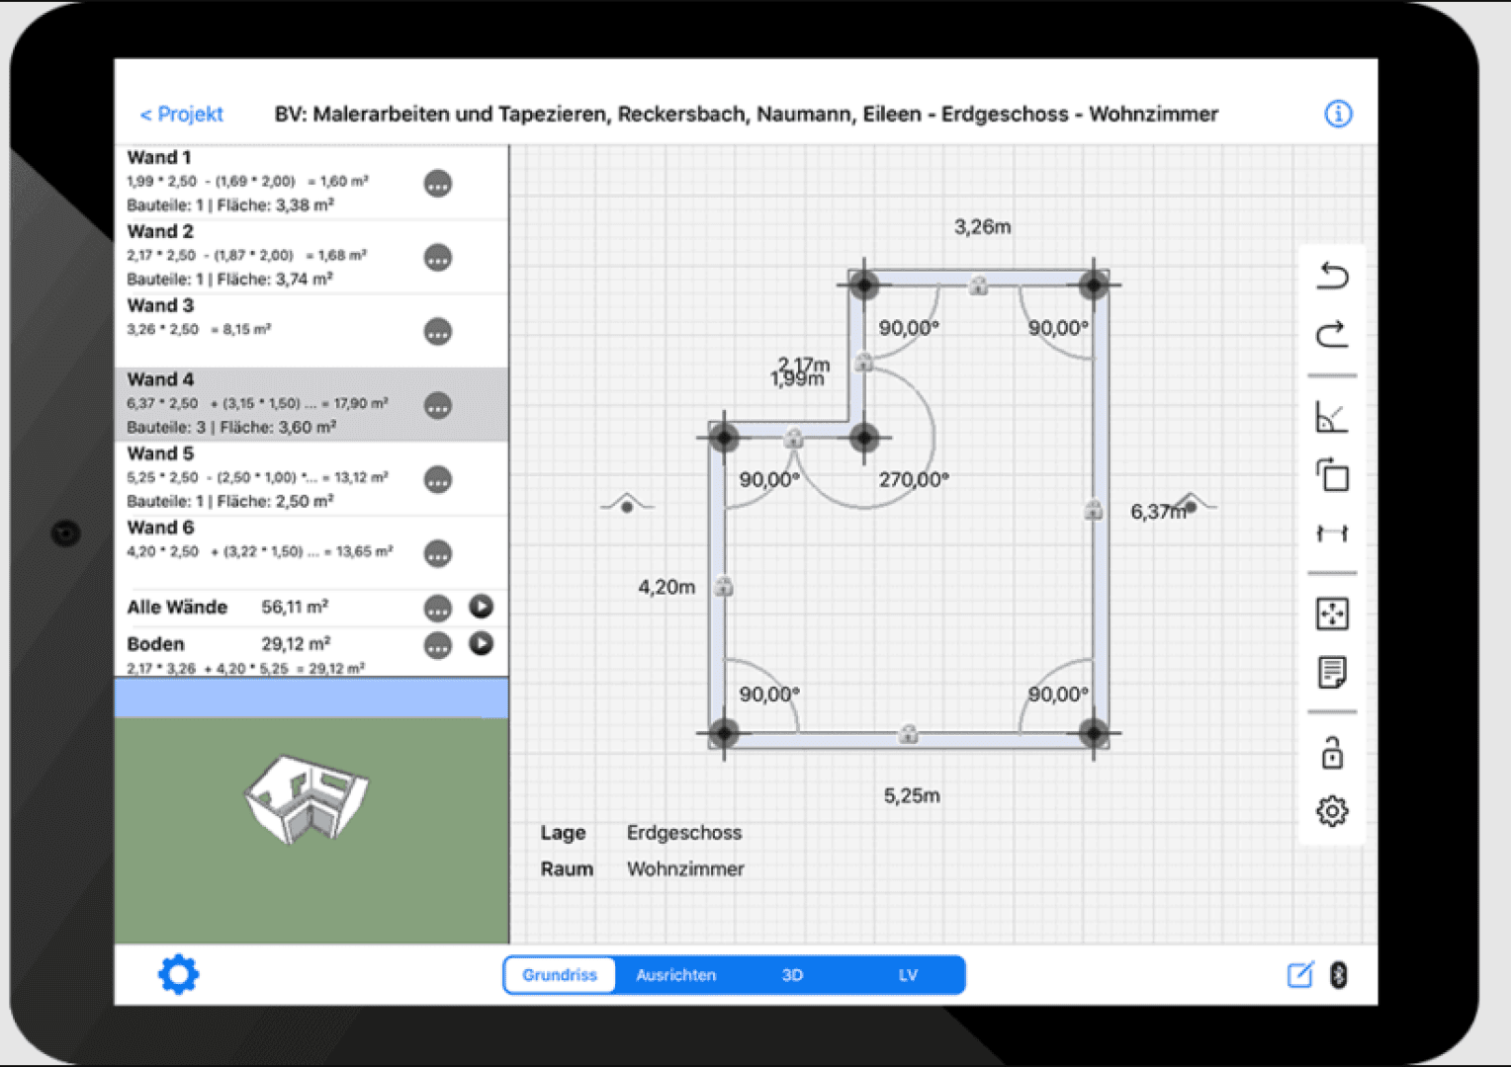Click the 3D room preview thumbnail
This screenshot has height=1067, width=1511.
pos(307,798)
